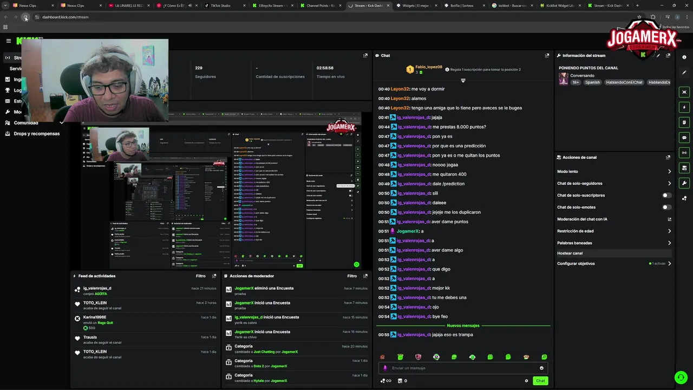693x390 pixels.
Task: Toggle the lightning bolt widget in right sidebar
Action: tap(684, 107)
